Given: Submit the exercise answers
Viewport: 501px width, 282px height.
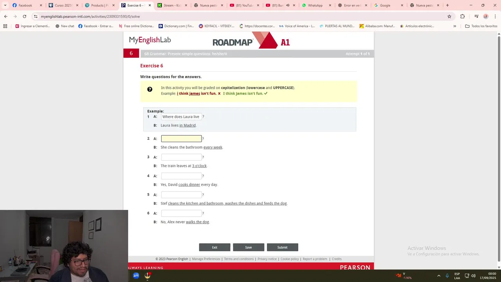Looking at the screenshot, I should point(282,247).
